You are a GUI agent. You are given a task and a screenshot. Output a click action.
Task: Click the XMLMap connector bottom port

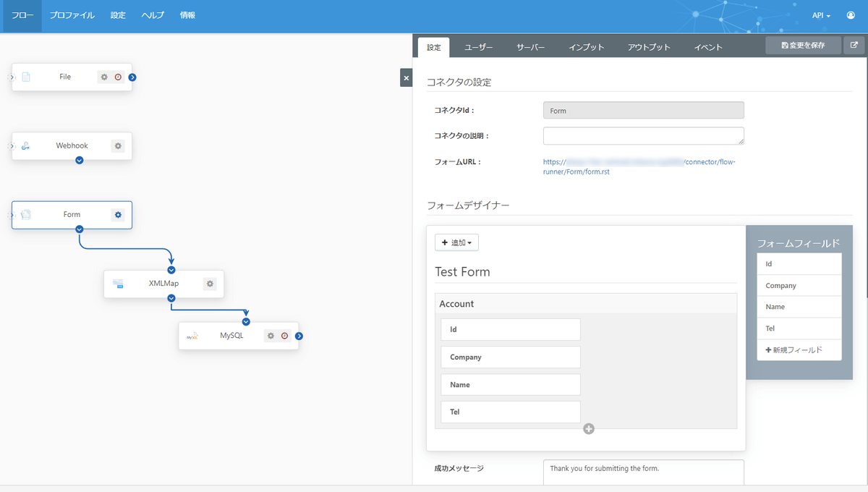tap(171, 297)
